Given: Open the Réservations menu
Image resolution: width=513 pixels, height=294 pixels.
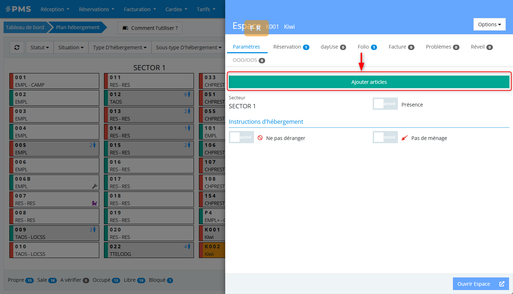Looking at the screenshot, I should (96, 9).
